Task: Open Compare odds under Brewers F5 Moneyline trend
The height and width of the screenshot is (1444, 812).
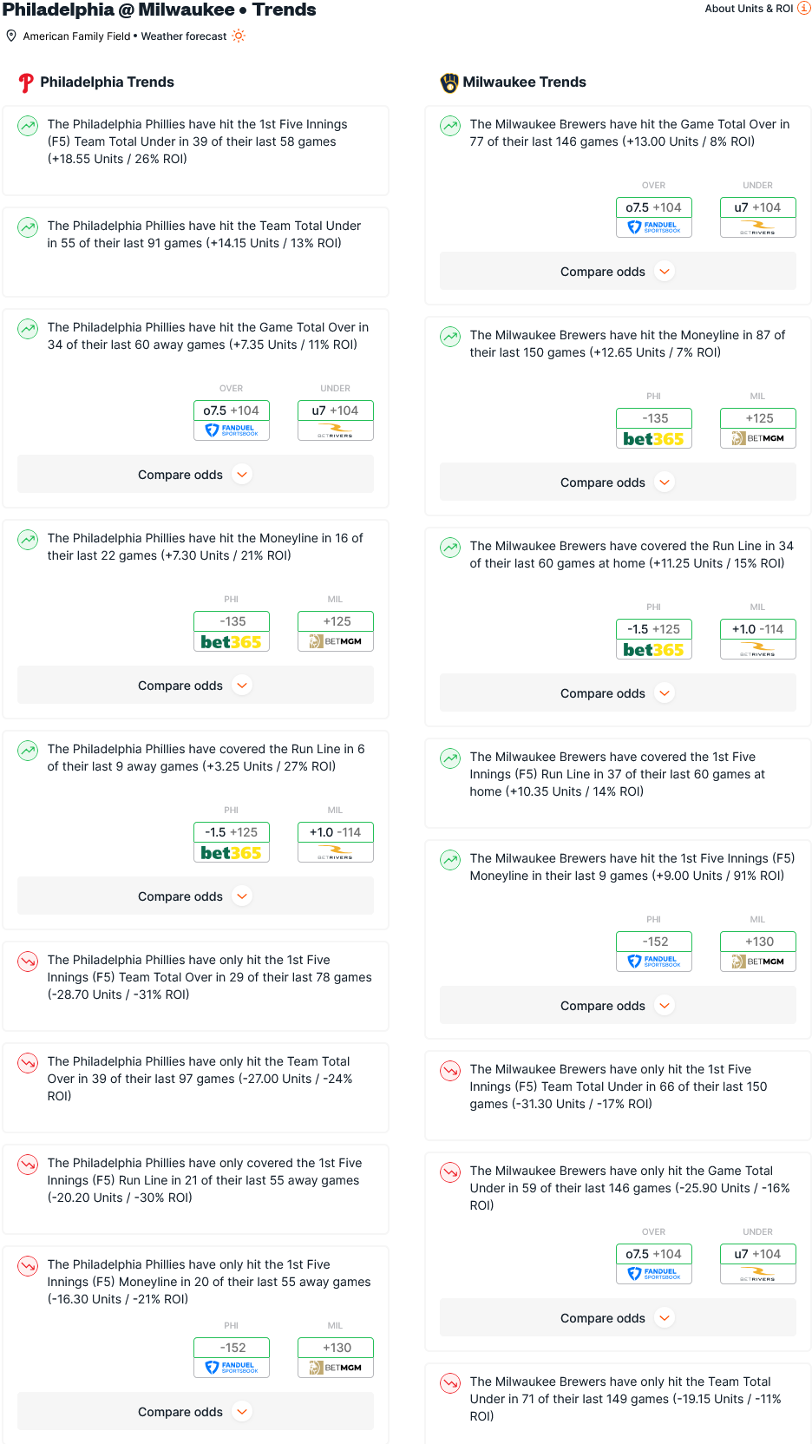Action: coord(618,1006)
